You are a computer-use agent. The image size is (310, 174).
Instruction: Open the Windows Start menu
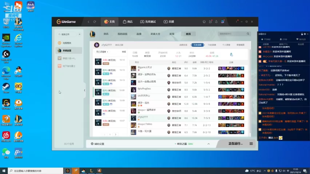4,171
